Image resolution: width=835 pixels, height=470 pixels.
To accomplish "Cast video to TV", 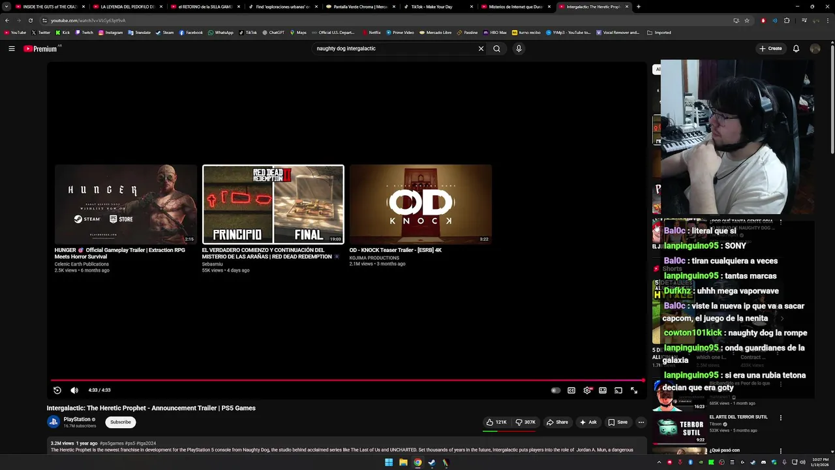I will [618, 390].
